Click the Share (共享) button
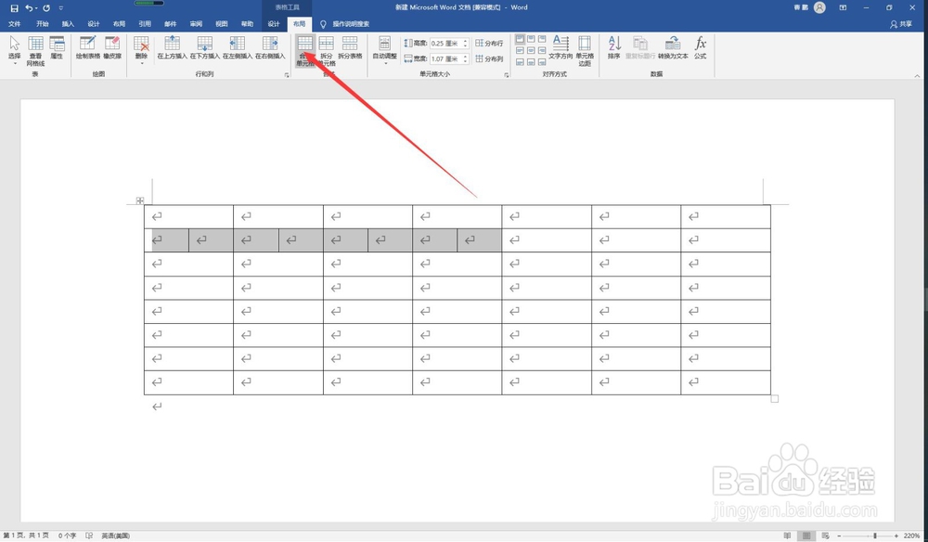This screenshot has width=928, height=542. click(x=901, y=24)
